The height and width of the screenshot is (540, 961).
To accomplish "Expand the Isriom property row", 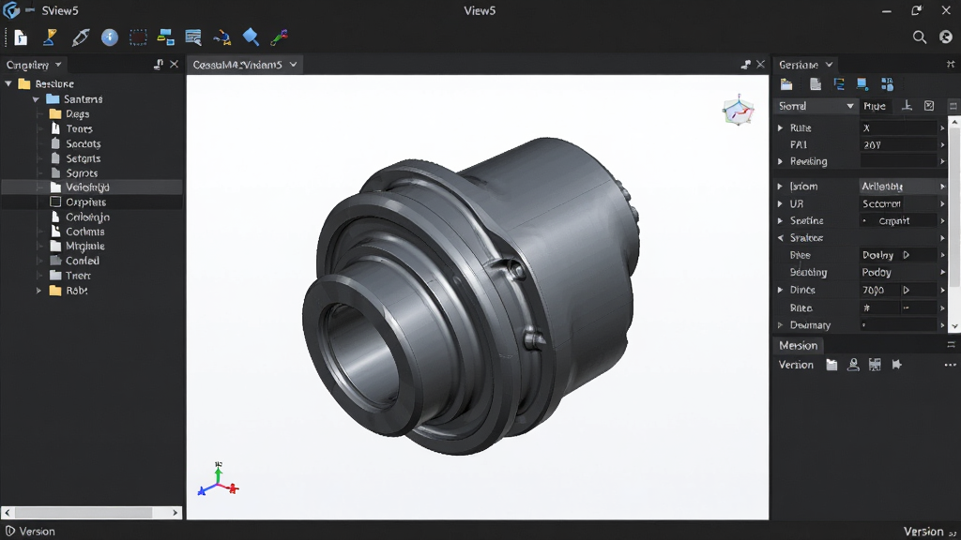I will click(780, 187).
